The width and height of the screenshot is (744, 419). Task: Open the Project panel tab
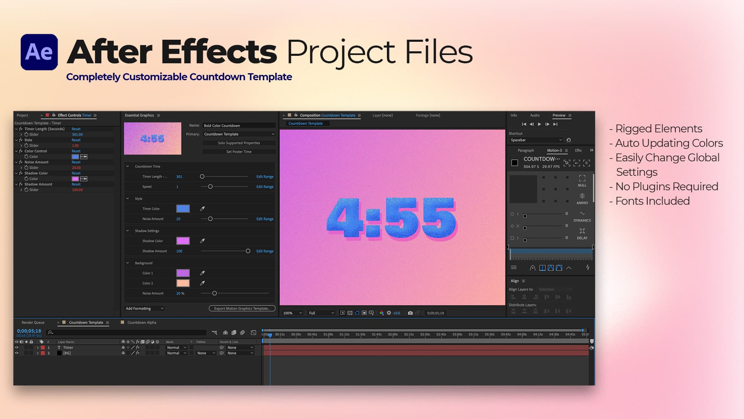[x=22, y=115]
